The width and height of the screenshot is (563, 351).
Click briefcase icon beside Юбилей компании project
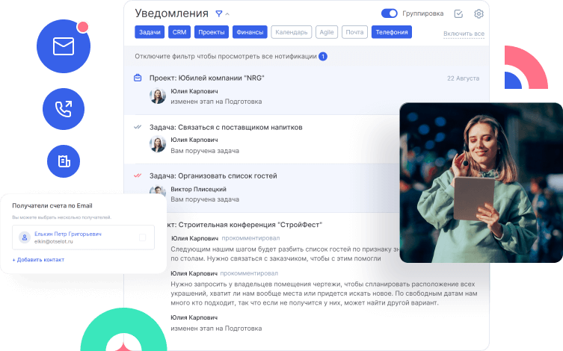click(138, 78)
